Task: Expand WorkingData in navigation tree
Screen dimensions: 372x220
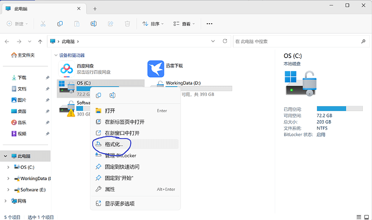Action: (x=8, y=178)
